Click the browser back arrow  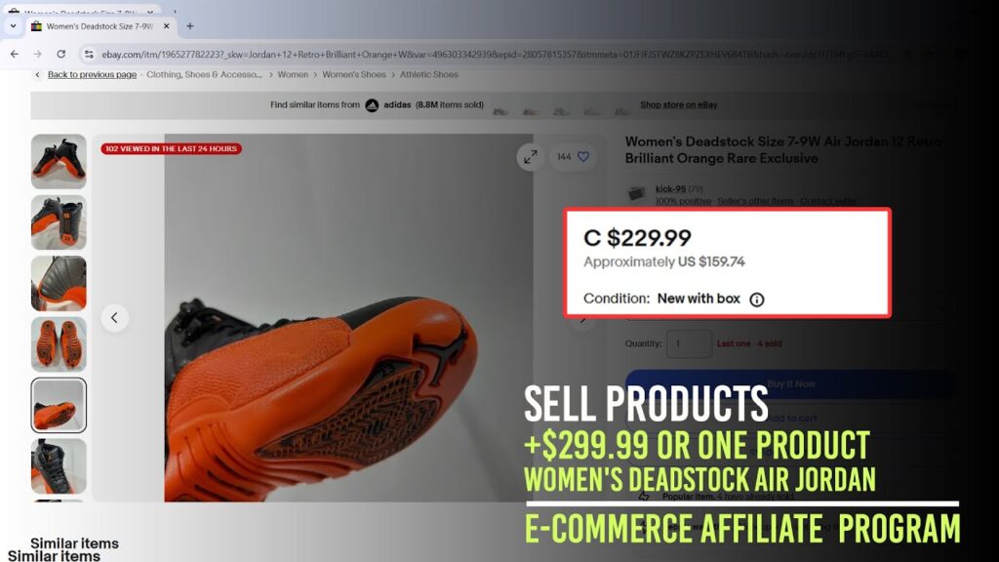[x=14, y=55]
